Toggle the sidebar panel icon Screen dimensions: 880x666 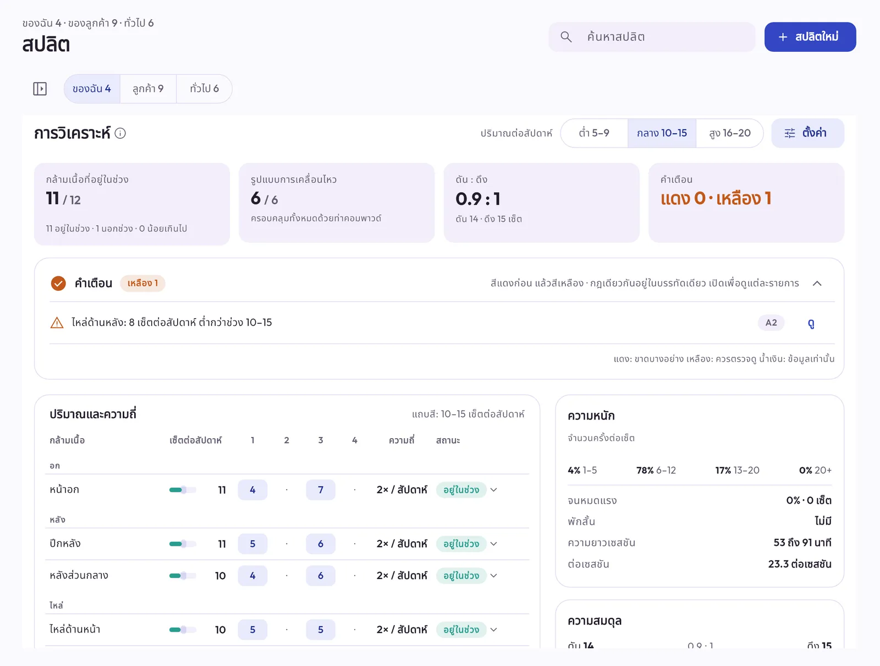click(x=40, y=89)
